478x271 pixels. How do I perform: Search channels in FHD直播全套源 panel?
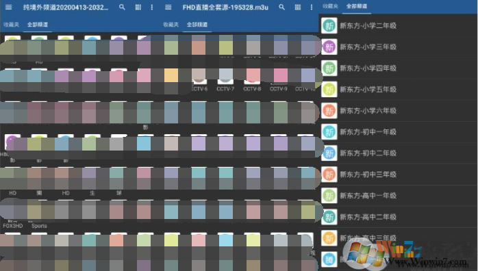click(x=281, y=7)
